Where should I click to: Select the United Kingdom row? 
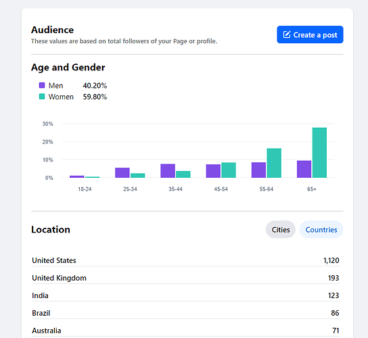pos(185,278)
